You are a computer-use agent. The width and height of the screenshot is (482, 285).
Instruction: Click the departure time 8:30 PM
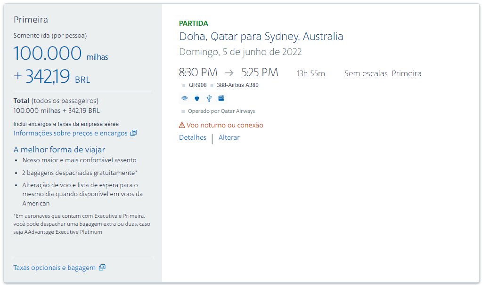click(198, 72)
